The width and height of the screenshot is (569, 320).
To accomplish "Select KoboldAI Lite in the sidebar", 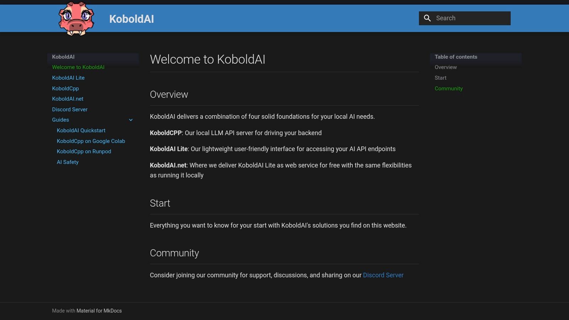I will click(x=68, y=78).
